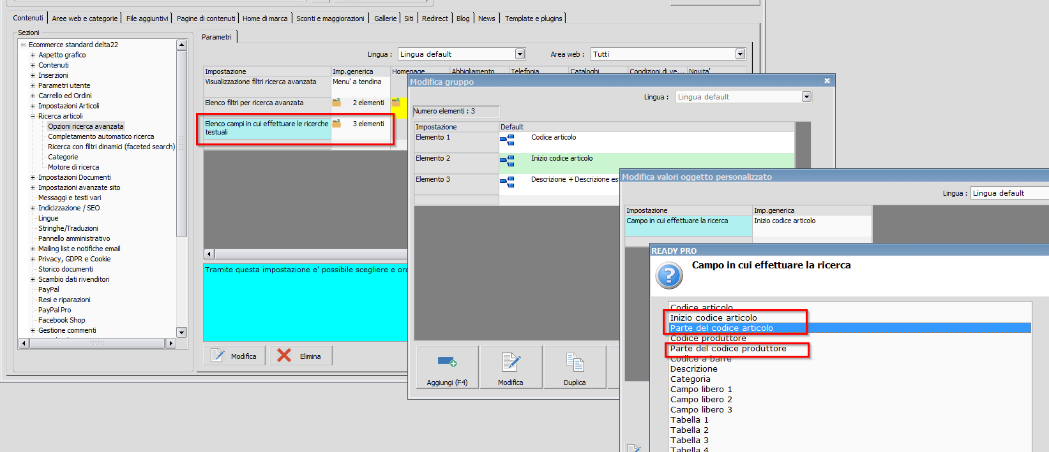
Task: Open the Lingua combo box in the Modifica valori window
Action: point(1009,193)
